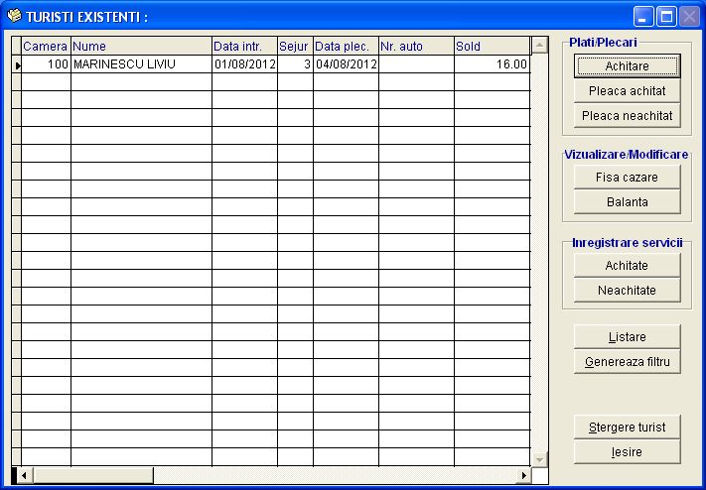Click the horizontal scrollbar left arrow
Image resolution: width=706 pixels, height=490 pixels.
pyautogui.click(x=24, y=475)
